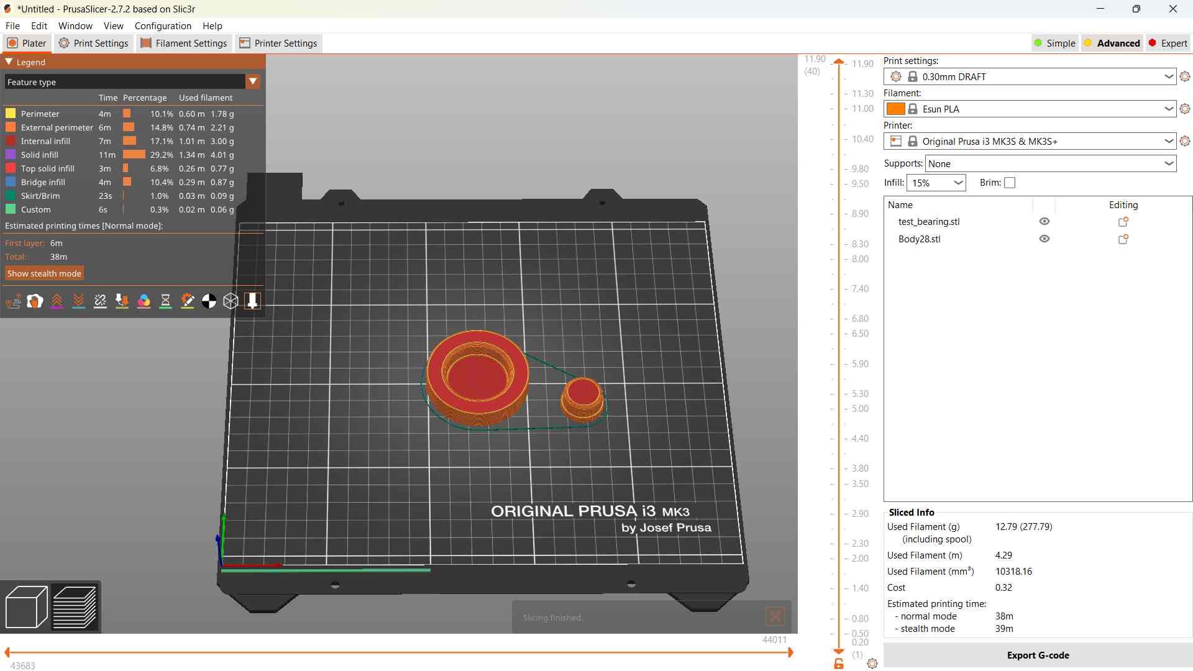This screenshot has width=1193, height=671.
Task: Click the Print settings gear icon
Action: point(1185,76)
